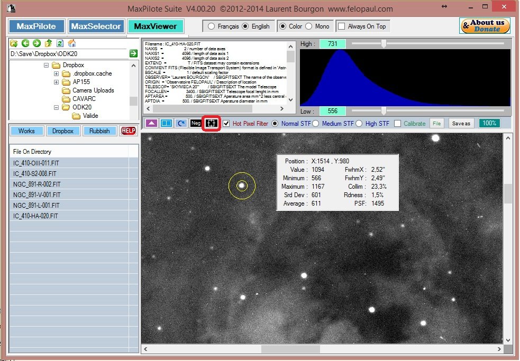
Task: Go forward with the green right arrow
Action: [37, 43]
